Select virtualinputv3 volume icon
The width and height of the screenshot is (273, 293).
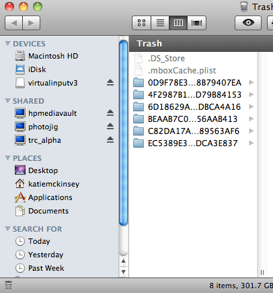(x=20, y=83)
